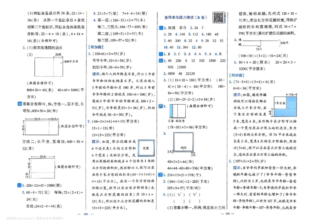This screenshot has height=222, width=314.
Task: Click the [附加题] label on page 200
Action: (237, 75)
